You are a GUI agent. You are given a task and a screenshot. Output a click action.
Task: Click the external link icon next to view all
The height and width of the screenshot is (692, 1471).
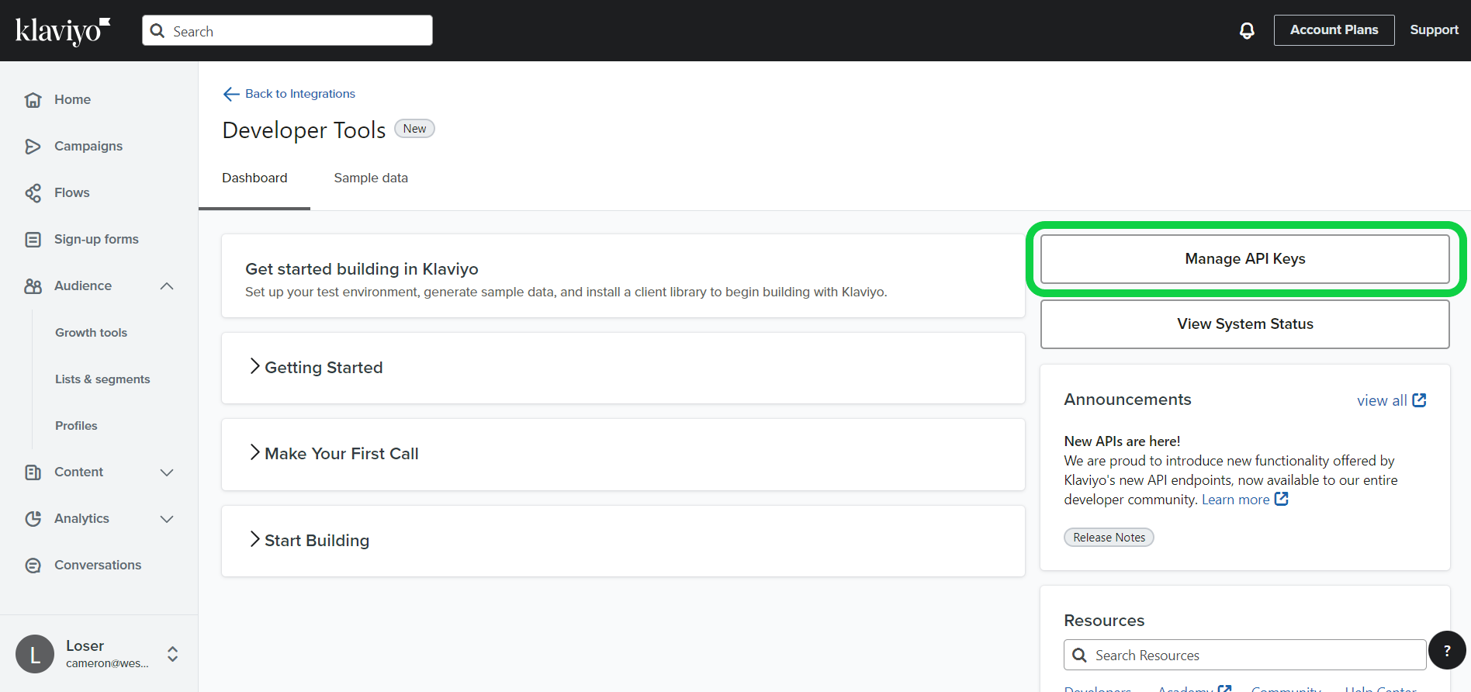click(x=1419, y=400)
